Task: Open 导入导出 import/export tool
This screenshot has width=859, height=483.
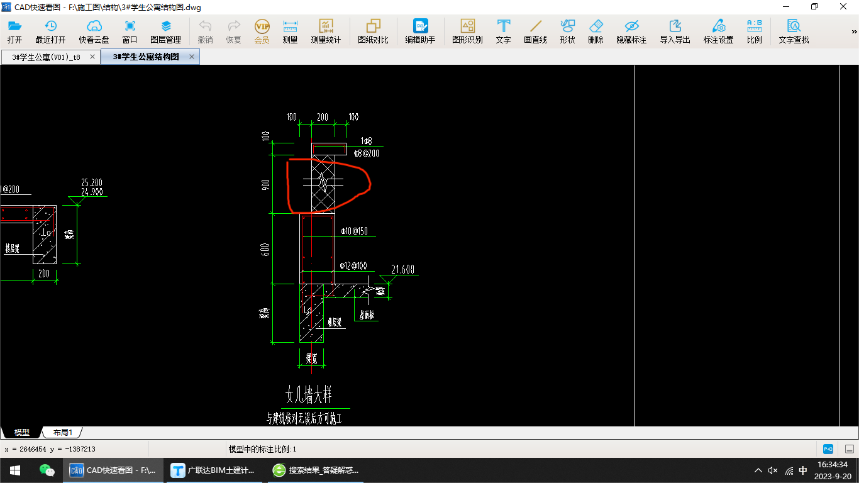Action: point(675,31)
